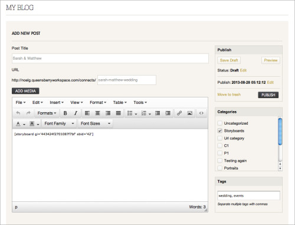
Task: Open the Format menu
Action: click(x=98, y=102)
